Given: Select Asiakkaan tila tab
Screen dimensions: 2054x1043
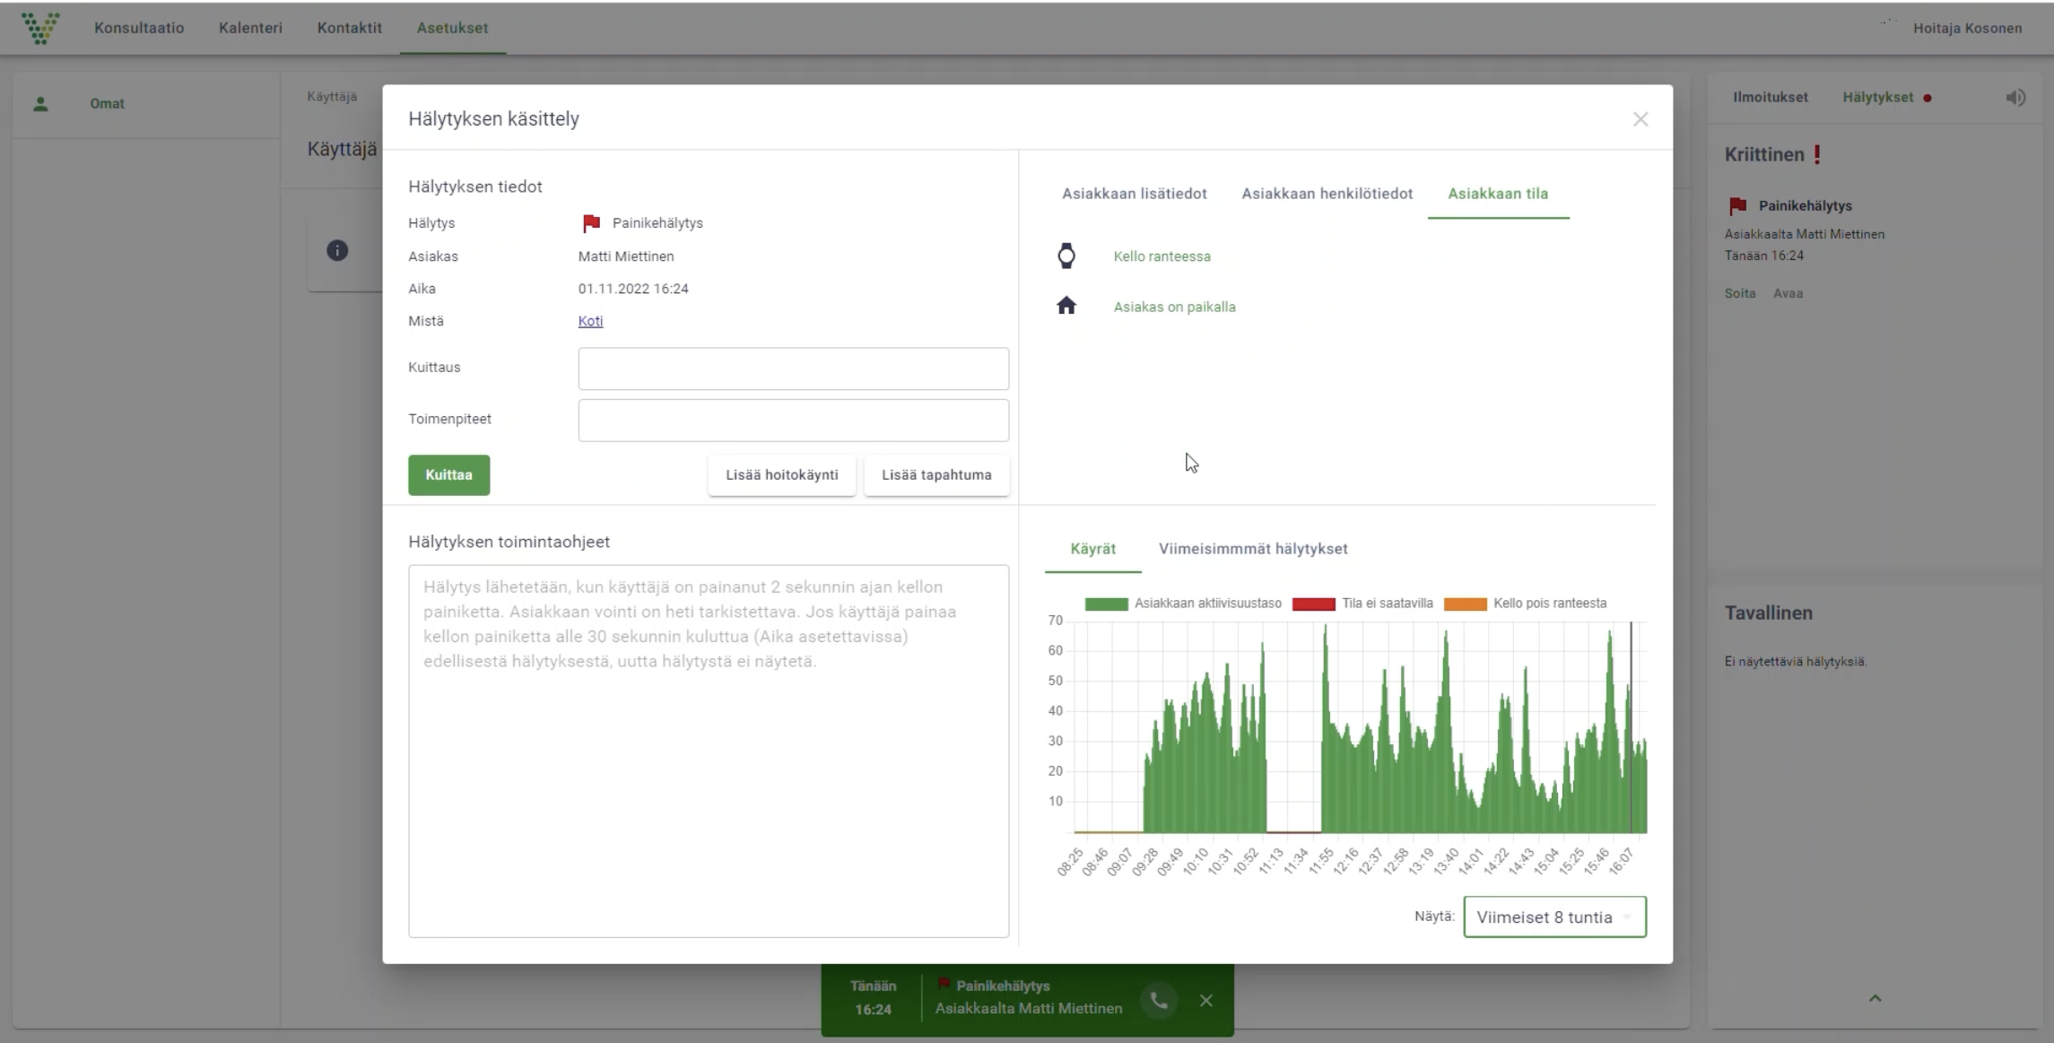Looking at the screenshot, I should [1498, 194].
